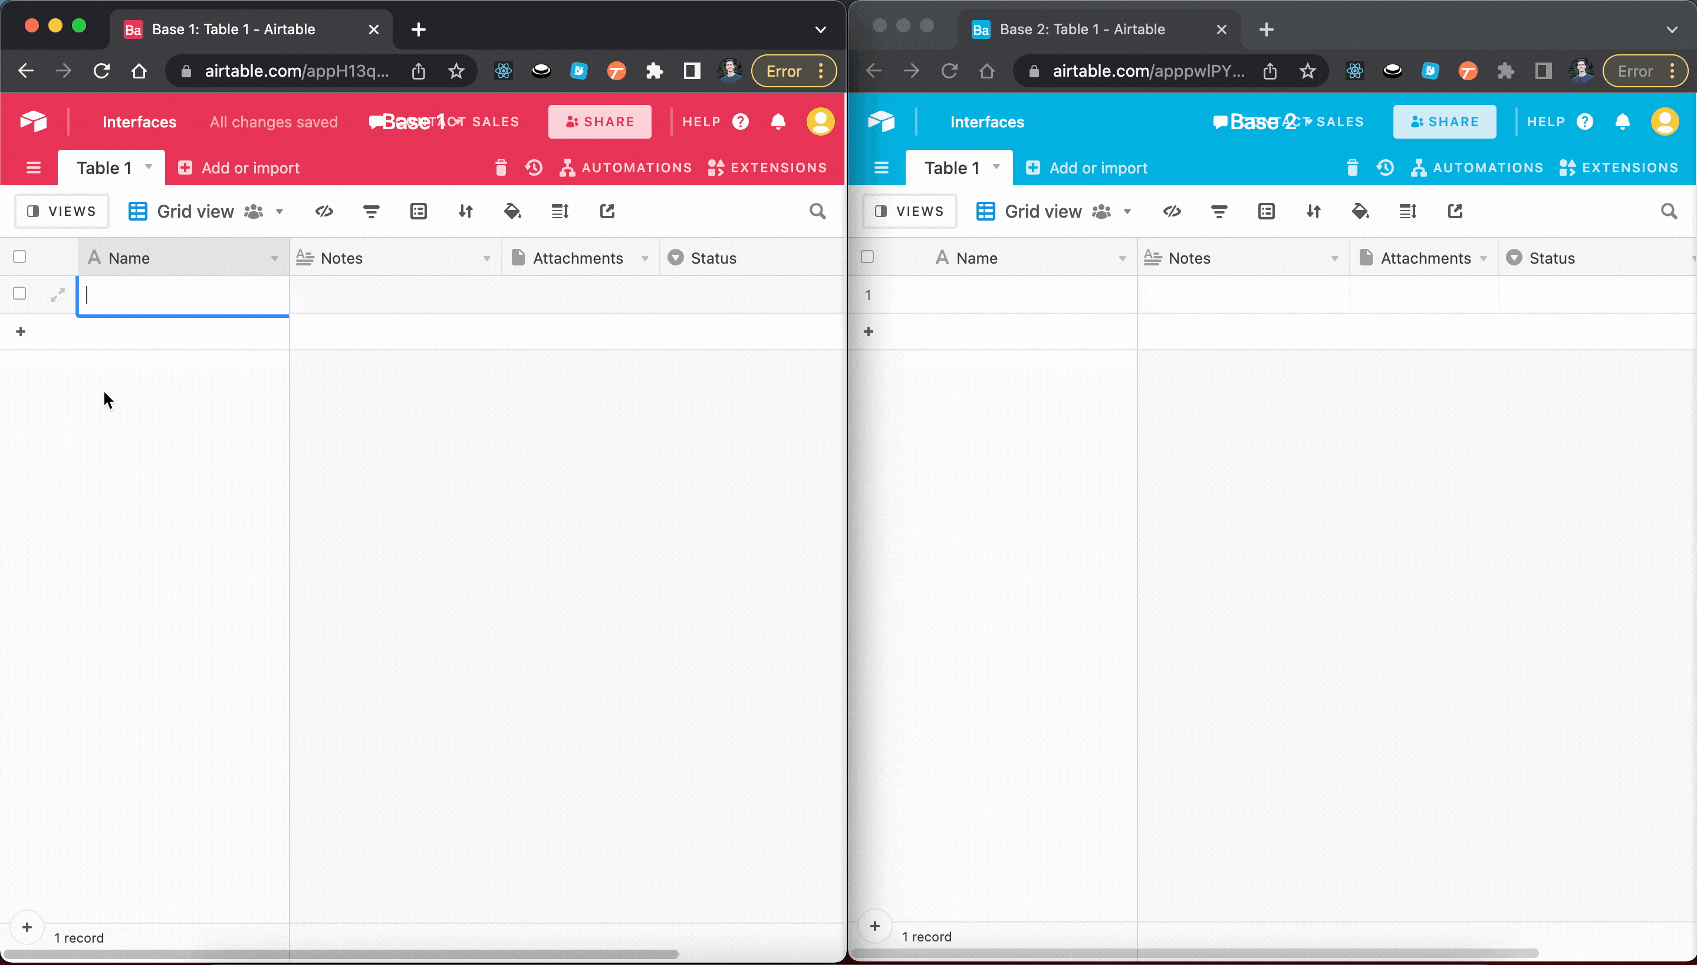Select the Table 1 tab in Base 2
This screenshot has height=965, width=1697.
(959, 168)
